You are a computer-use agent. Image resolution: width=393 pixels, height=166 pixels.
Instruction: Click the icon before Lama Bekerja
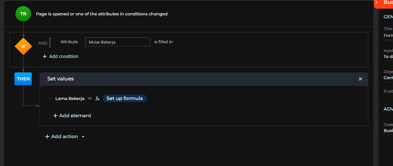click(x=50, y=98)
